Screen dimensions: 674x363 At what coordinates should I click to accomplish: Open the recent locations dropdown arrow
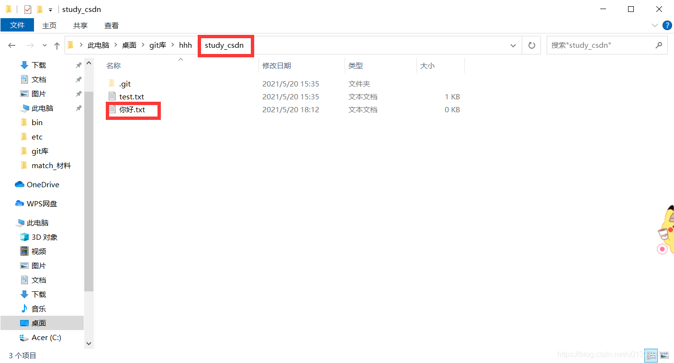(45, 45)
